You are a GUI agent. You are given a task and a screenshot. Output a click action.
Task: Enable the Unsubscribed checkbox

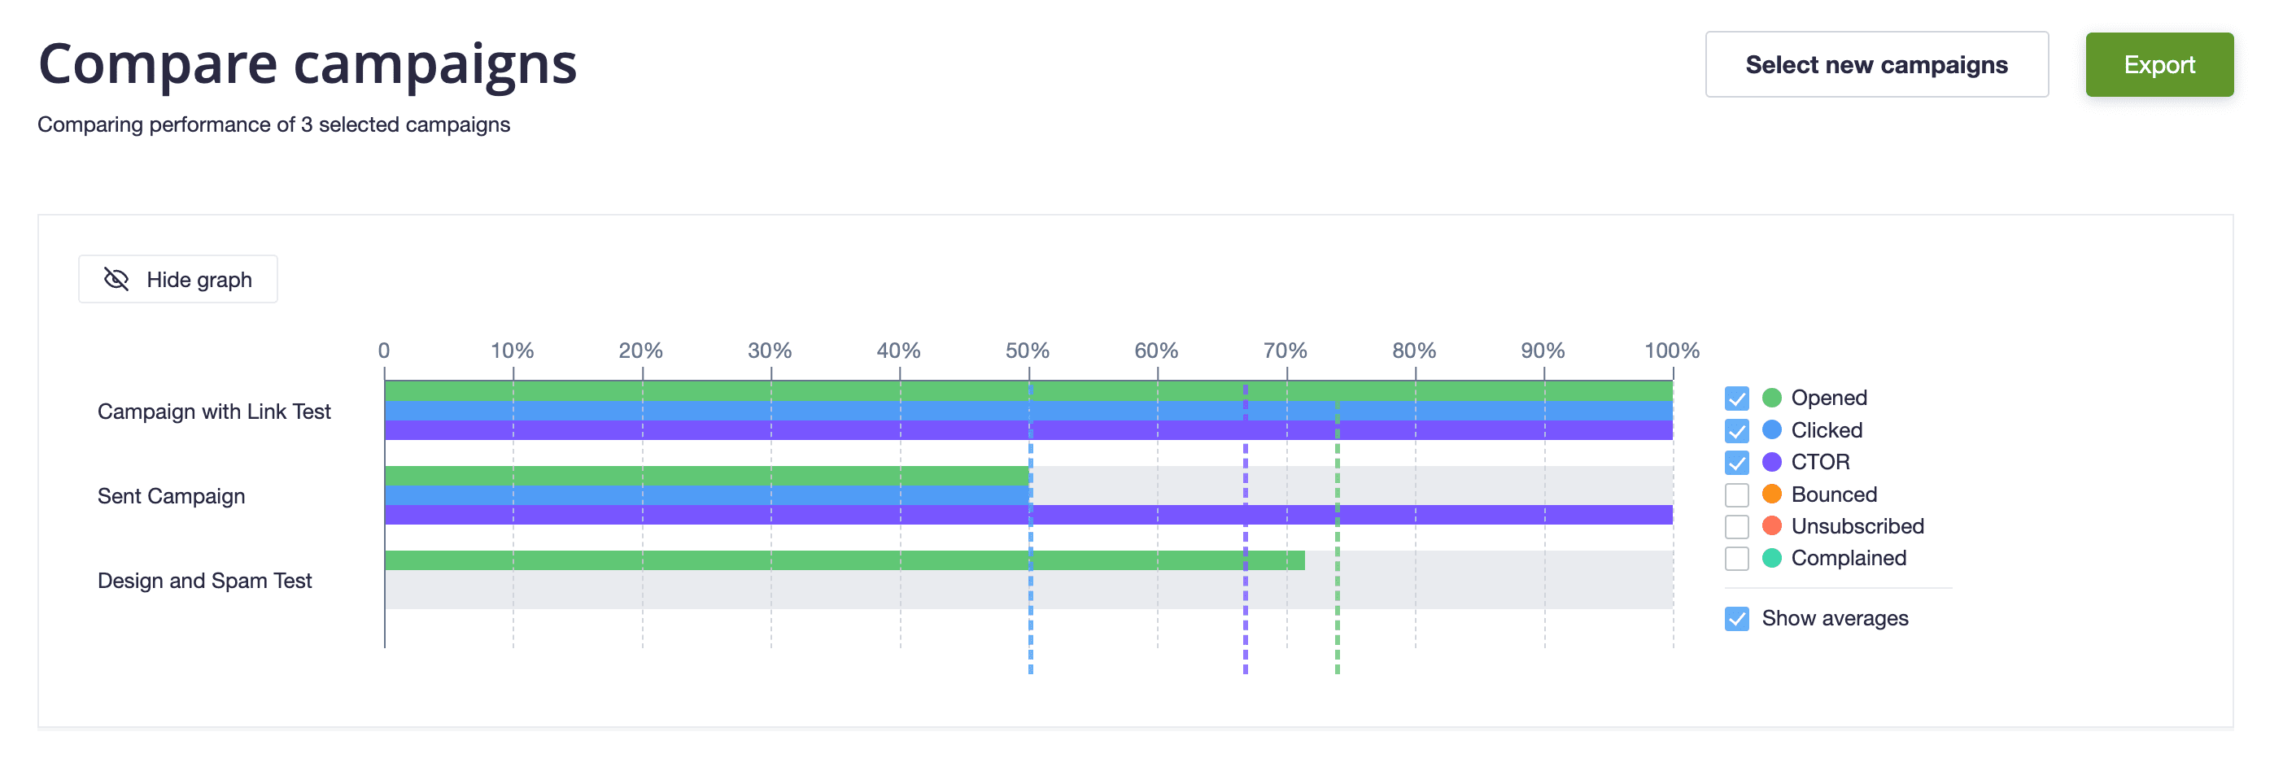(x=1736, y=525)
